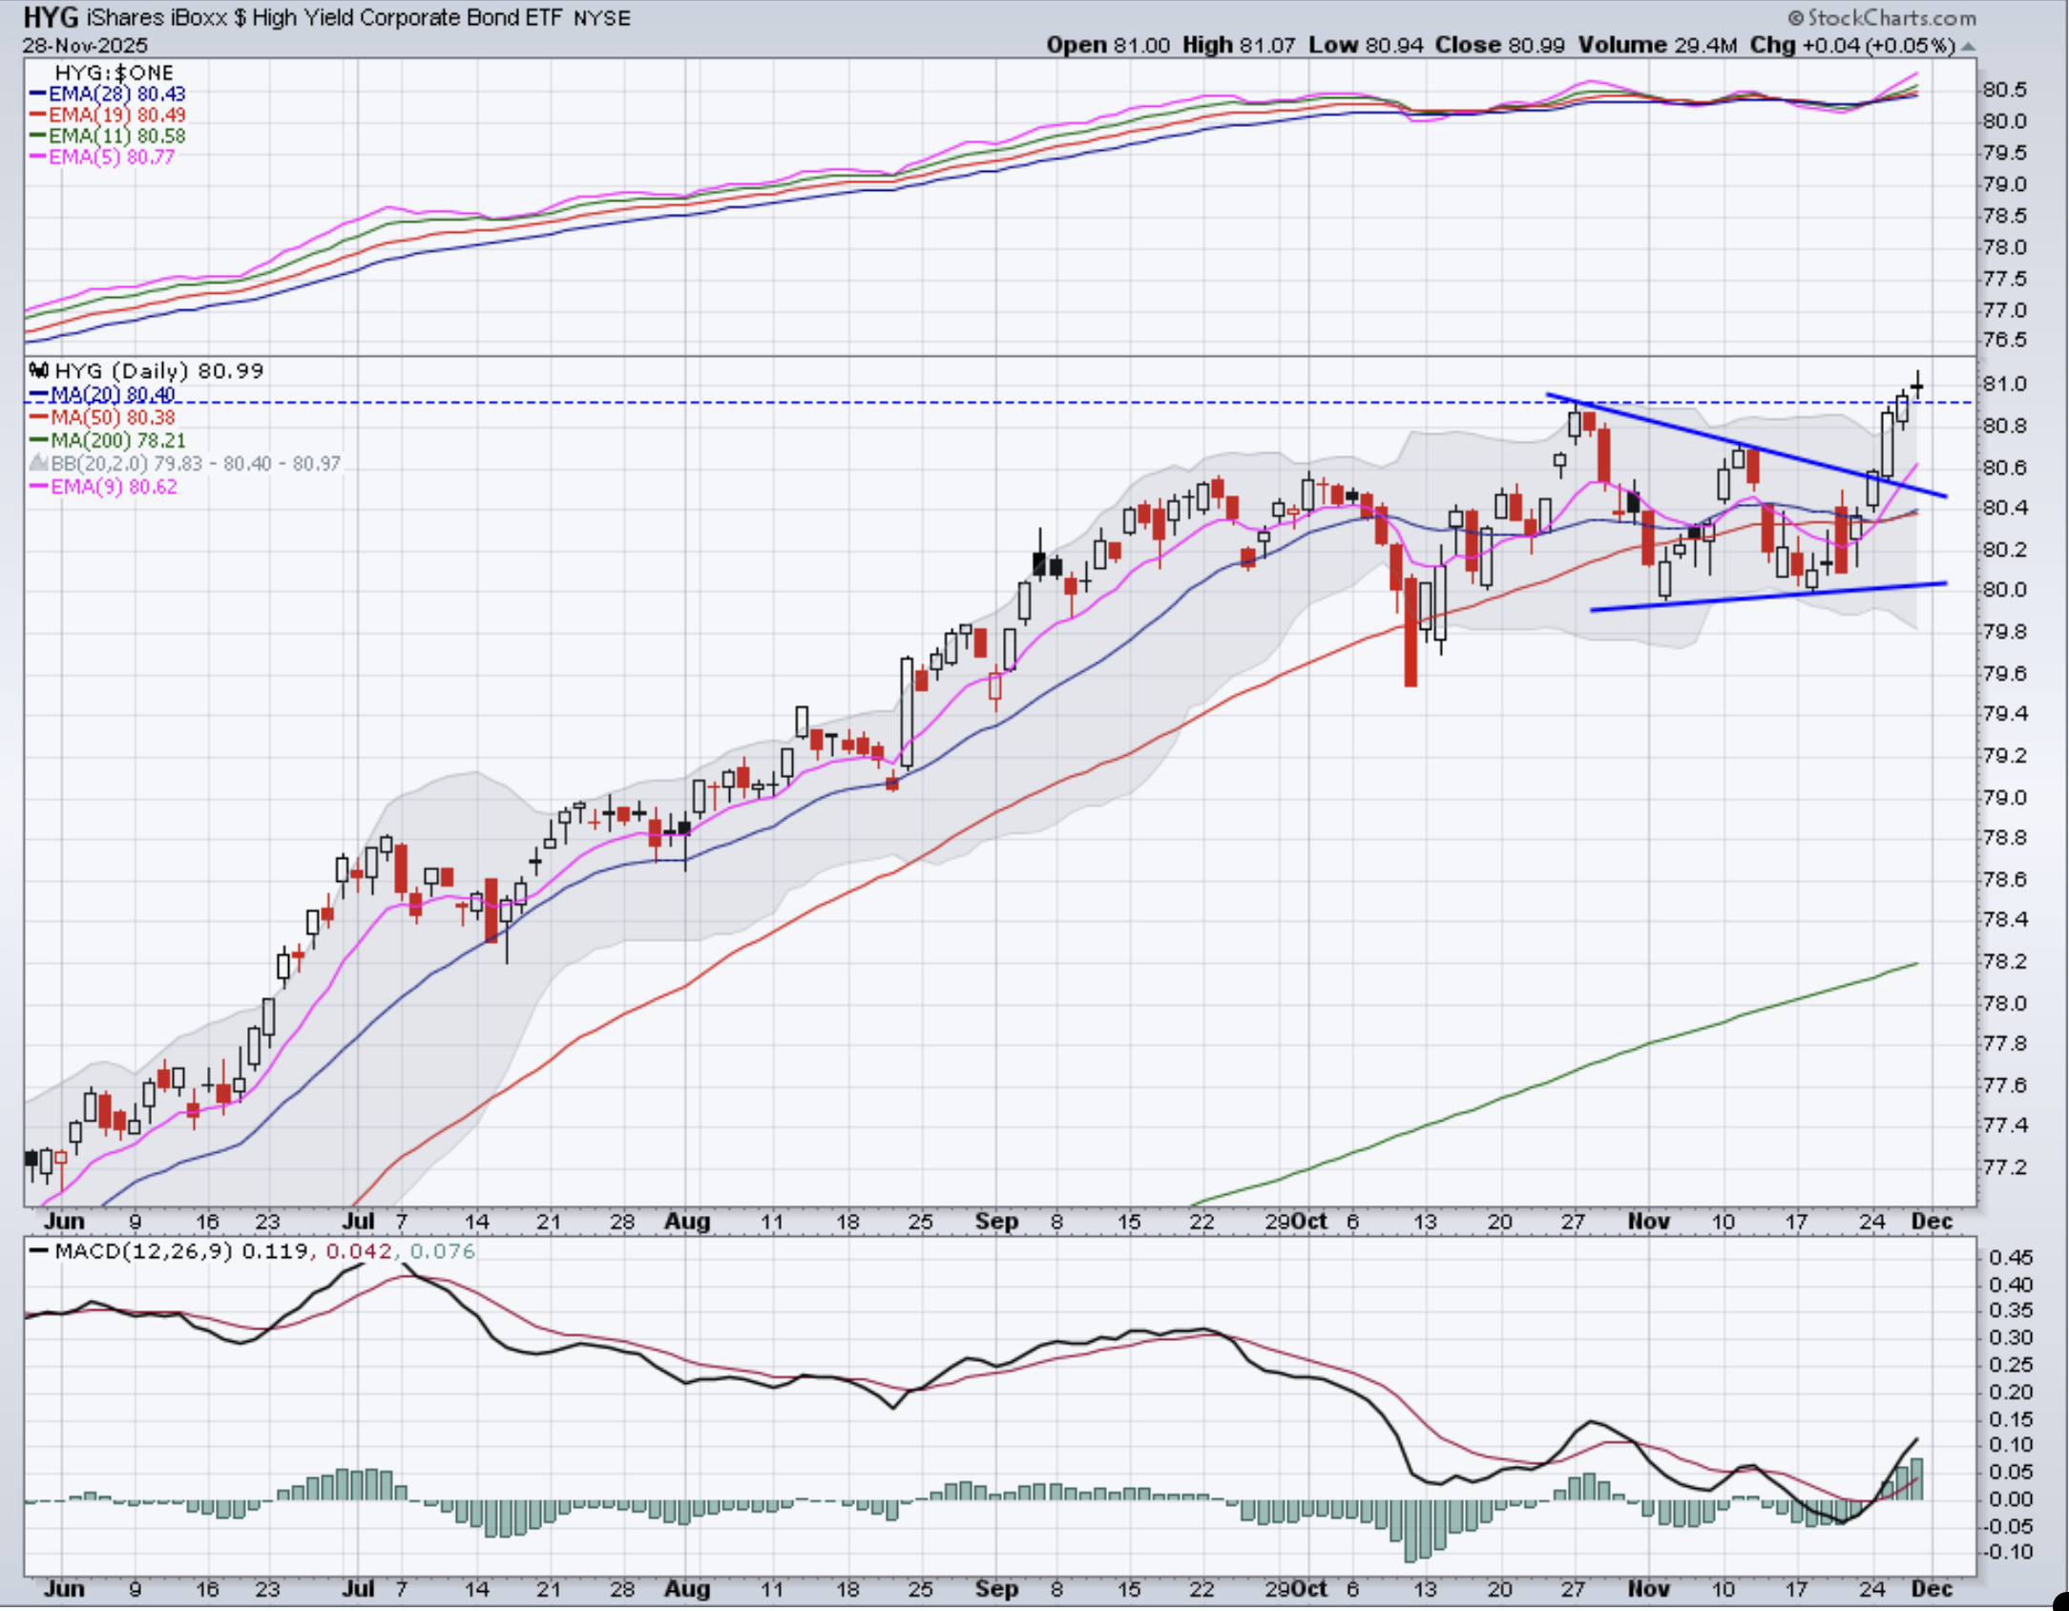Click the Sep label on the price panel axis

pyautogui.click(x=996, y=1222)
